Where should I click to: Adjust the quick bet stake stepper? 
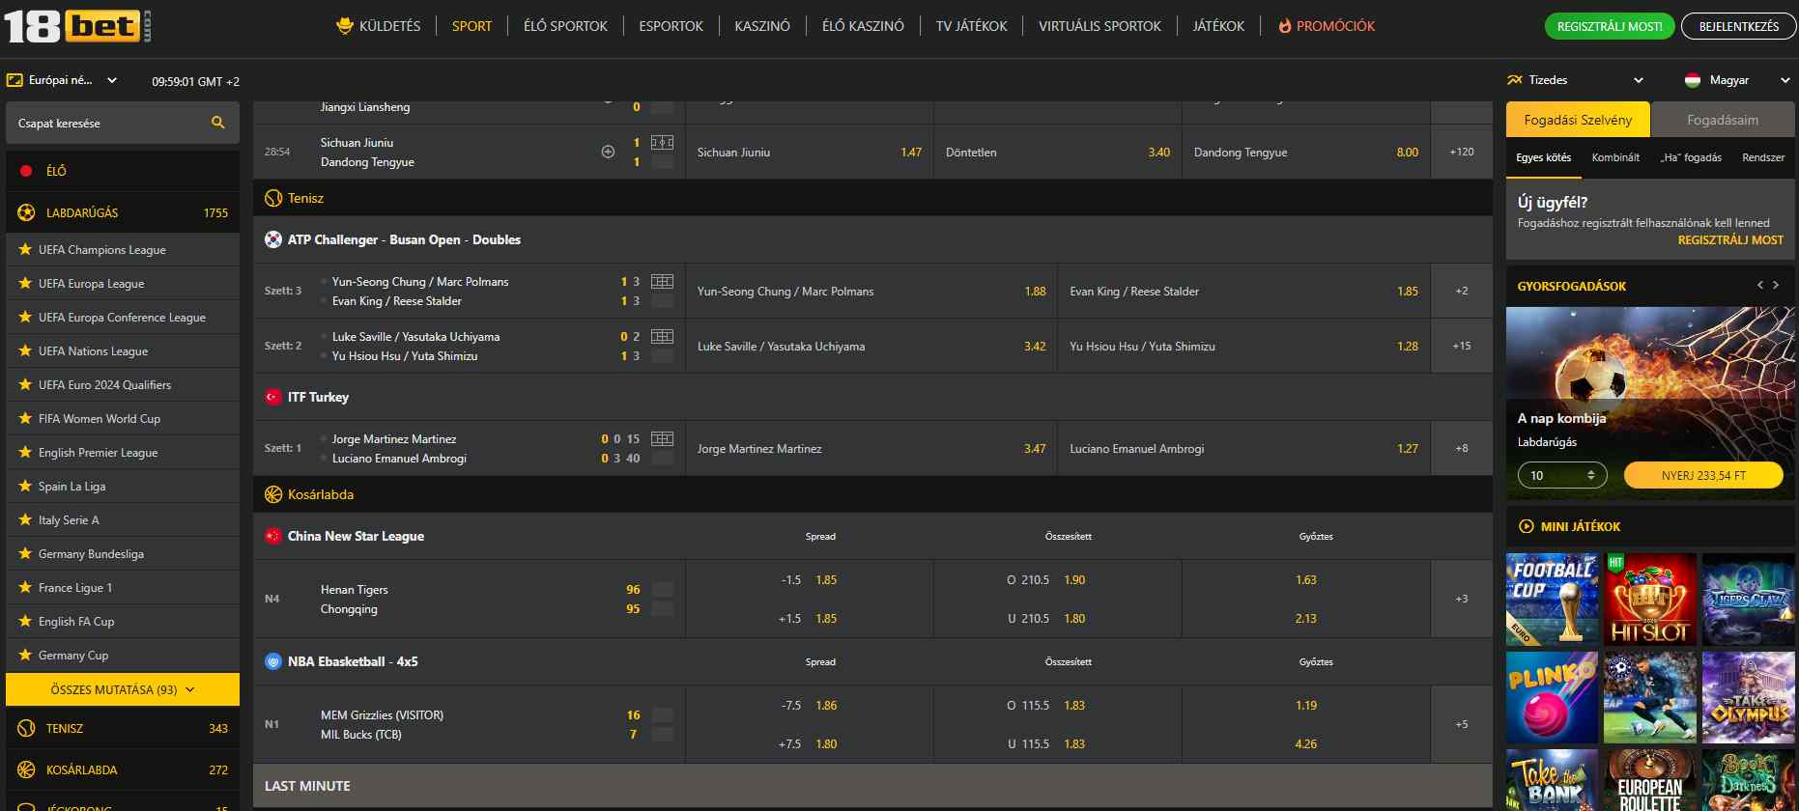click(x=1590, y=475)
